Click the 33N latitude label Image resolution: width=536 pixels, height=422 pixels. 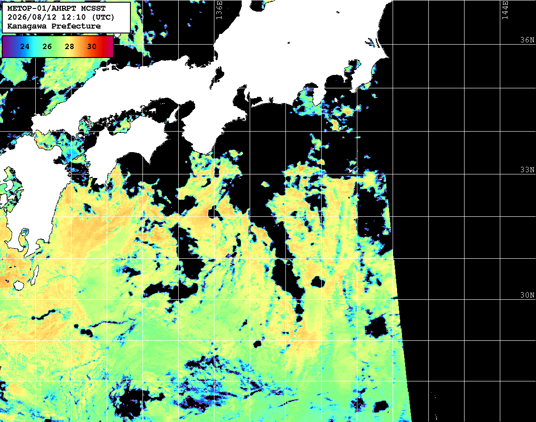[x=527, y=170]
